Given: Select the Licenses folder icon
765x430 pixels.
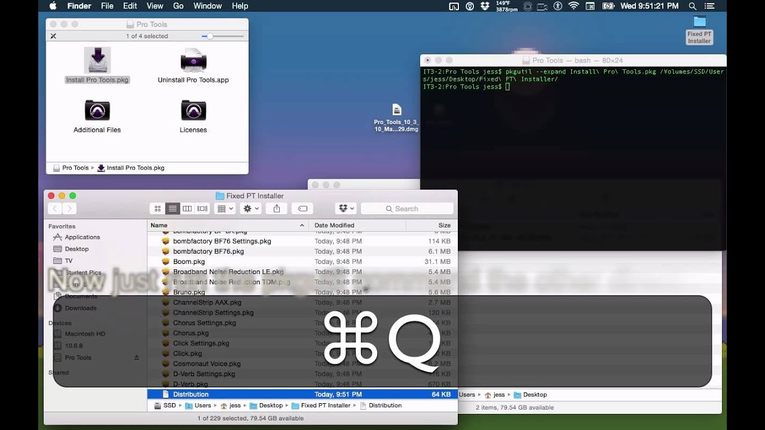Looking at the screenshot, I should [x=193, y=110].
